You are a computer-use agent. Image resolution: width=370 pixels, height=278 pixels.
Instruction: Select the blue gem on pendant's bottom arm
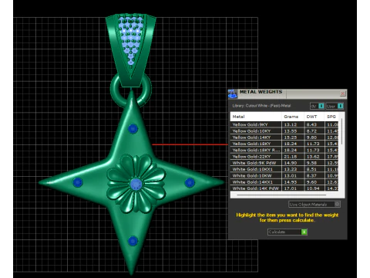[x=133, y=241]
